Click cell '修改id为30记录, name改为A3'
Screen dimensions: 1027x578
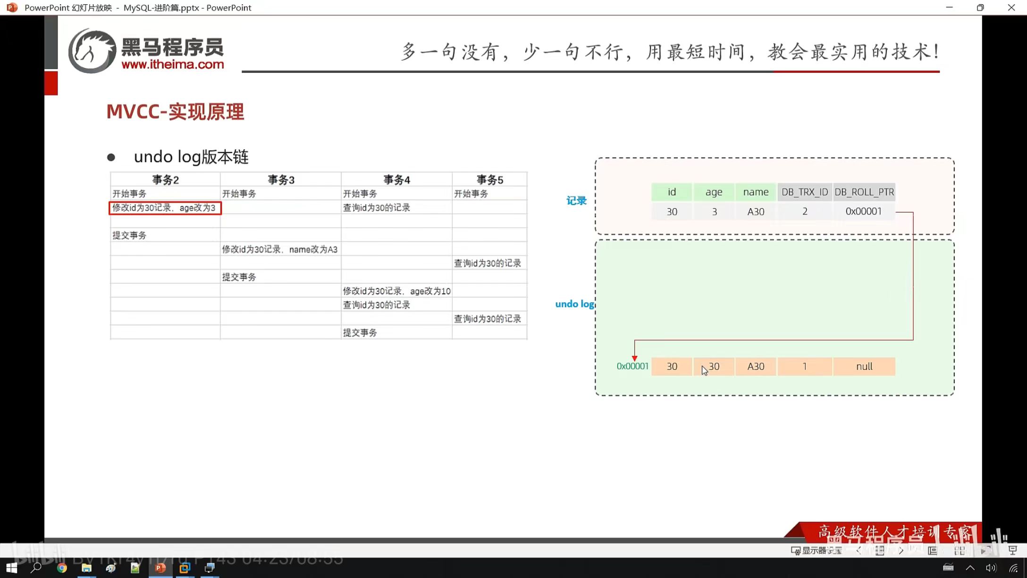coord(280,249)
